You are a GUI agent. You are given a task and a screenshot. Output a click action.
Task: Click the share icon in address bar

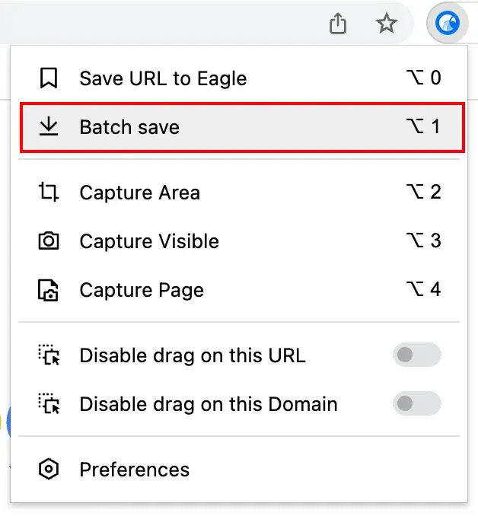click(x=338, y=24)
